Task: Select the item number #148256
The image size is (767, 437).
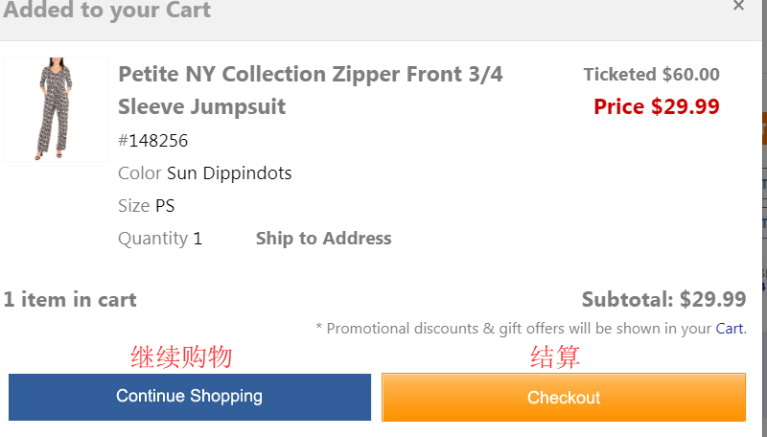Action: click(152, 141)
